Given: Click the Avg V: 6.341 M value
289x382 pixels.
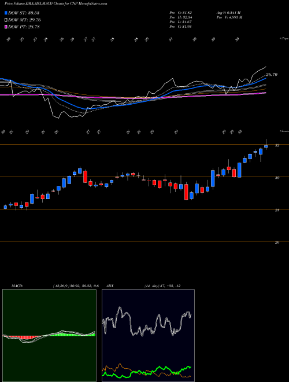Looking at the screenshot, I should pyautogui.click(x=228, y=13).
